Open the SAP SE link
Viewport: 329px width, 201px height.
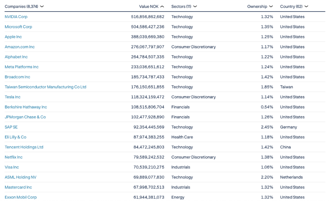click(11, 127)
